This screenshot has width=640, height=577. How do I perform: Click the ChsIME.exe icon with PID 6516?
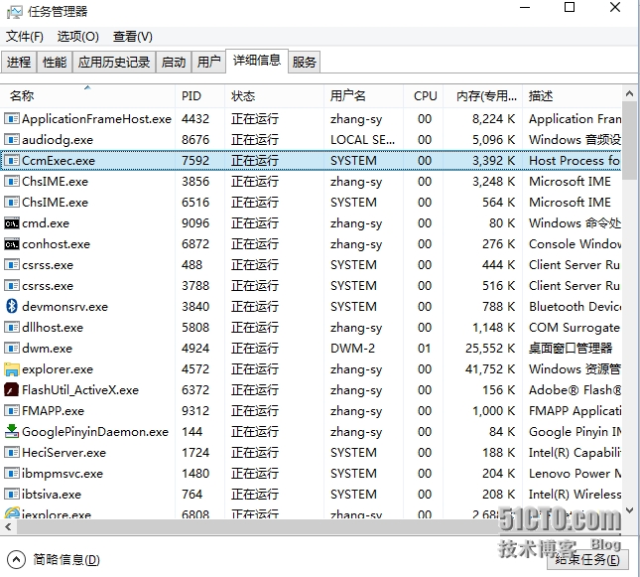click(12, 203)
